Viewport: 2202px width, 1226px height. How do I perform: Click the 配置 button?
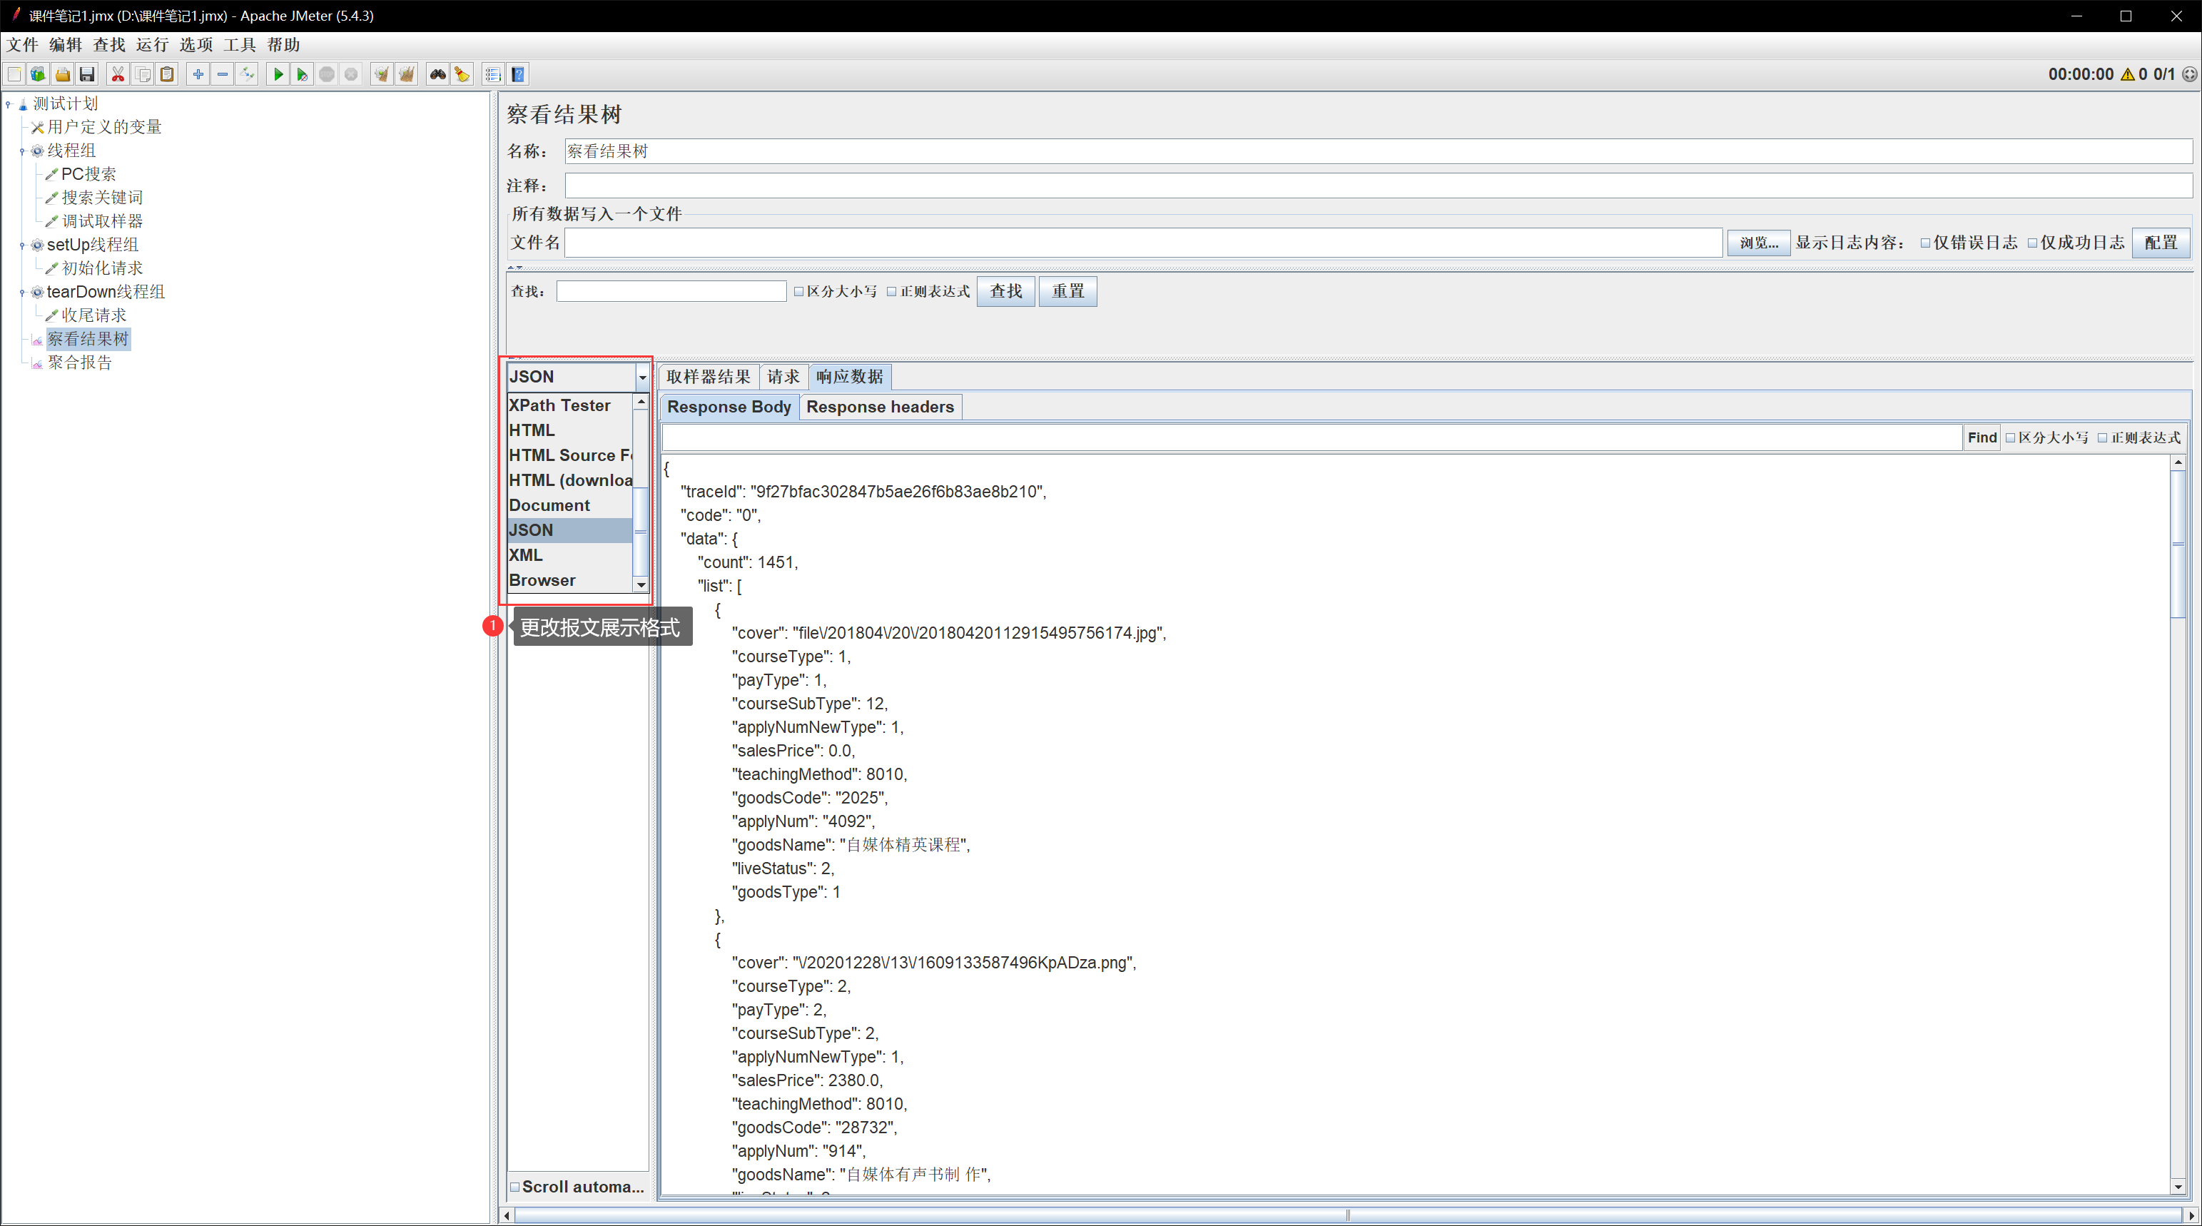[x=2160, y=243]
